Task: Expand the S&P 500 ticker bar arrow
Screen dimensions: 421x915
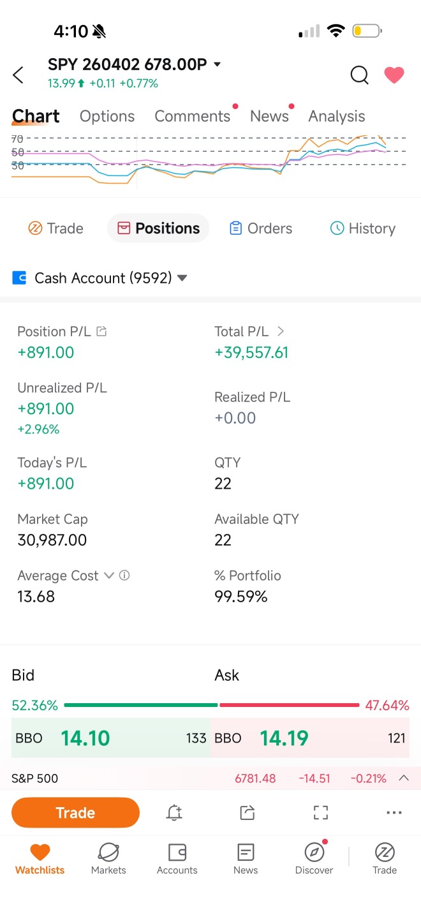Action: (403, 778)
